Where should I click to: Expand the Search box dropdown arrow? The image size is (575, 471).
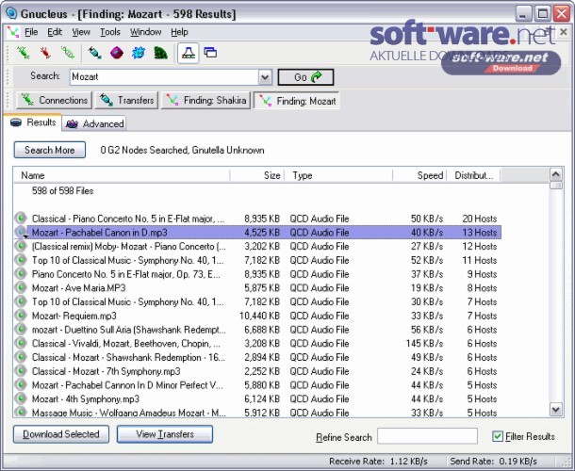[265, 77]
